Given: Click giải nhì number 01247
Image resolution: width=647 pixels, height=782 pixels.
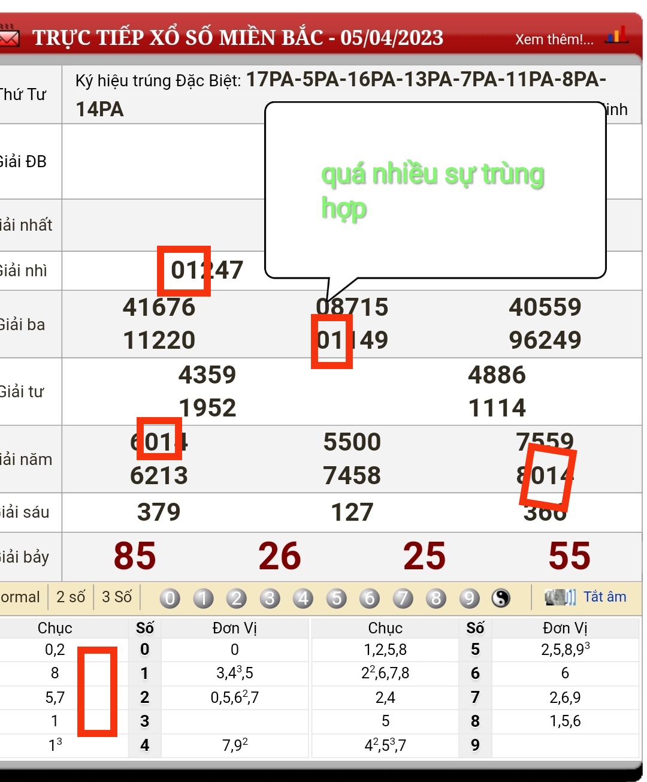Looking at the screenshot, I should (207, 270).
